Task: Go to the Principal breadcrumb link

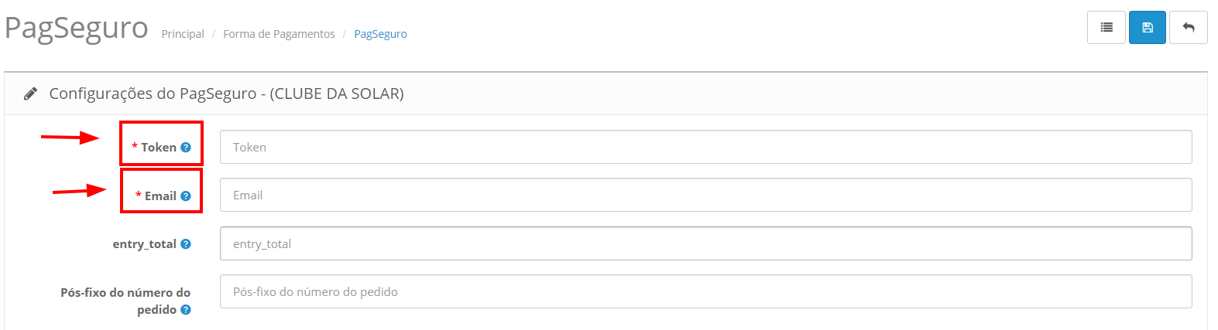Action: pyautogui.click(x=183, y=34)
